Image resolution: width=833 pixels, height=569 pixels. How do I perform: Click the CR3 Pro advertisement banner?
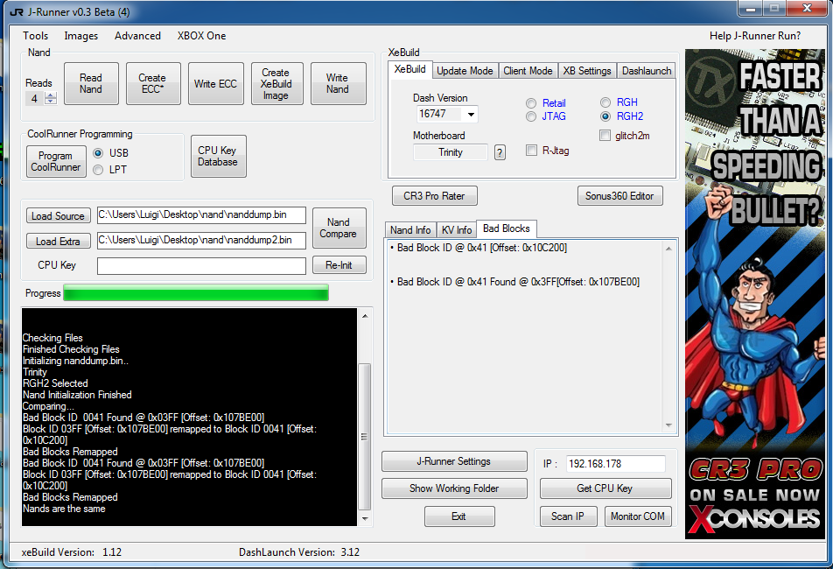(754, 294)
